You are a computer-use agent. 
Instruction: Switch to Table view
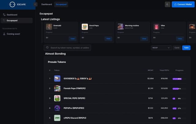pyautogui.click(x=186, y=48)
